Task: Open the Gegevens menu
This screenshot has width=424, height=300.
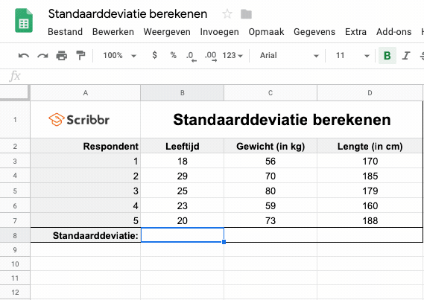Action: [x=314, y=32]
